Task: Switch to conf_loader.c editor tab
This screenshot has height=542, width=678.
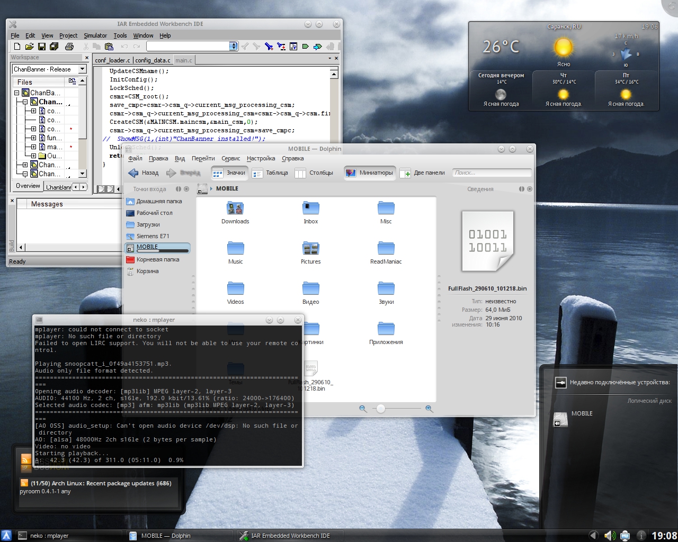Action: [112, 60]
